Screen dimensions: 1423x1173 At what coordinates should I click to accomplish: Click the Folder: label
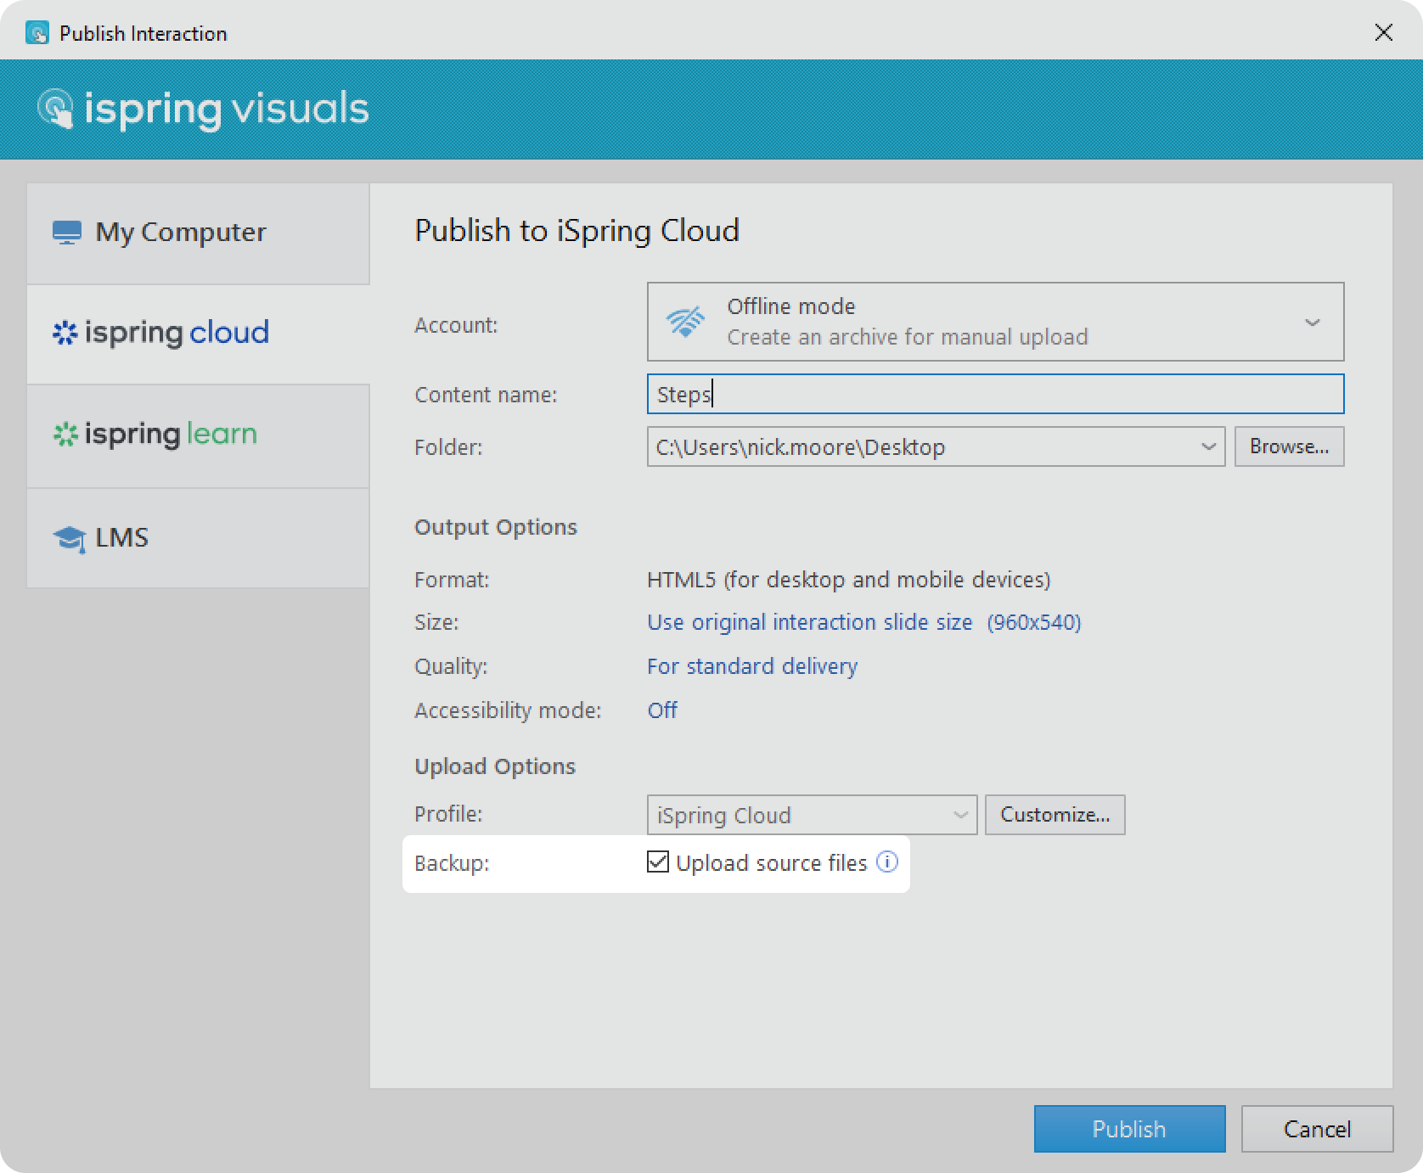448,447
